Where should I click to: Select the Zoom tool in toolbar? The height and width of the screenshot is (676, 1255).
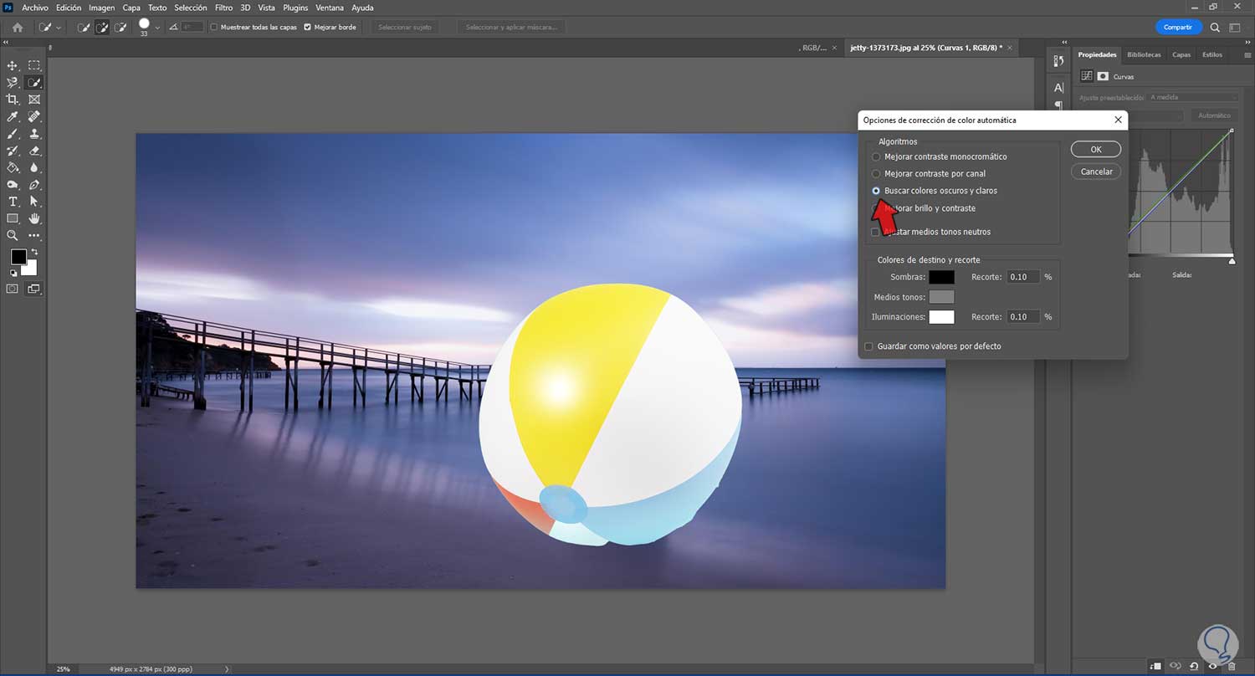point(13,236)
